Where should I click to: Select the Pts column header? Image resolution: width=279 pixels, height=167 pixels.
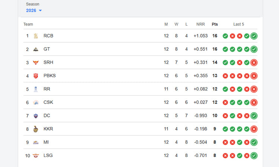215,24
